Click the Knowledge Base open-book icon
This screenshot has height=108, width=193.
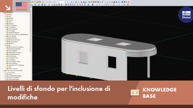(135, 93)
